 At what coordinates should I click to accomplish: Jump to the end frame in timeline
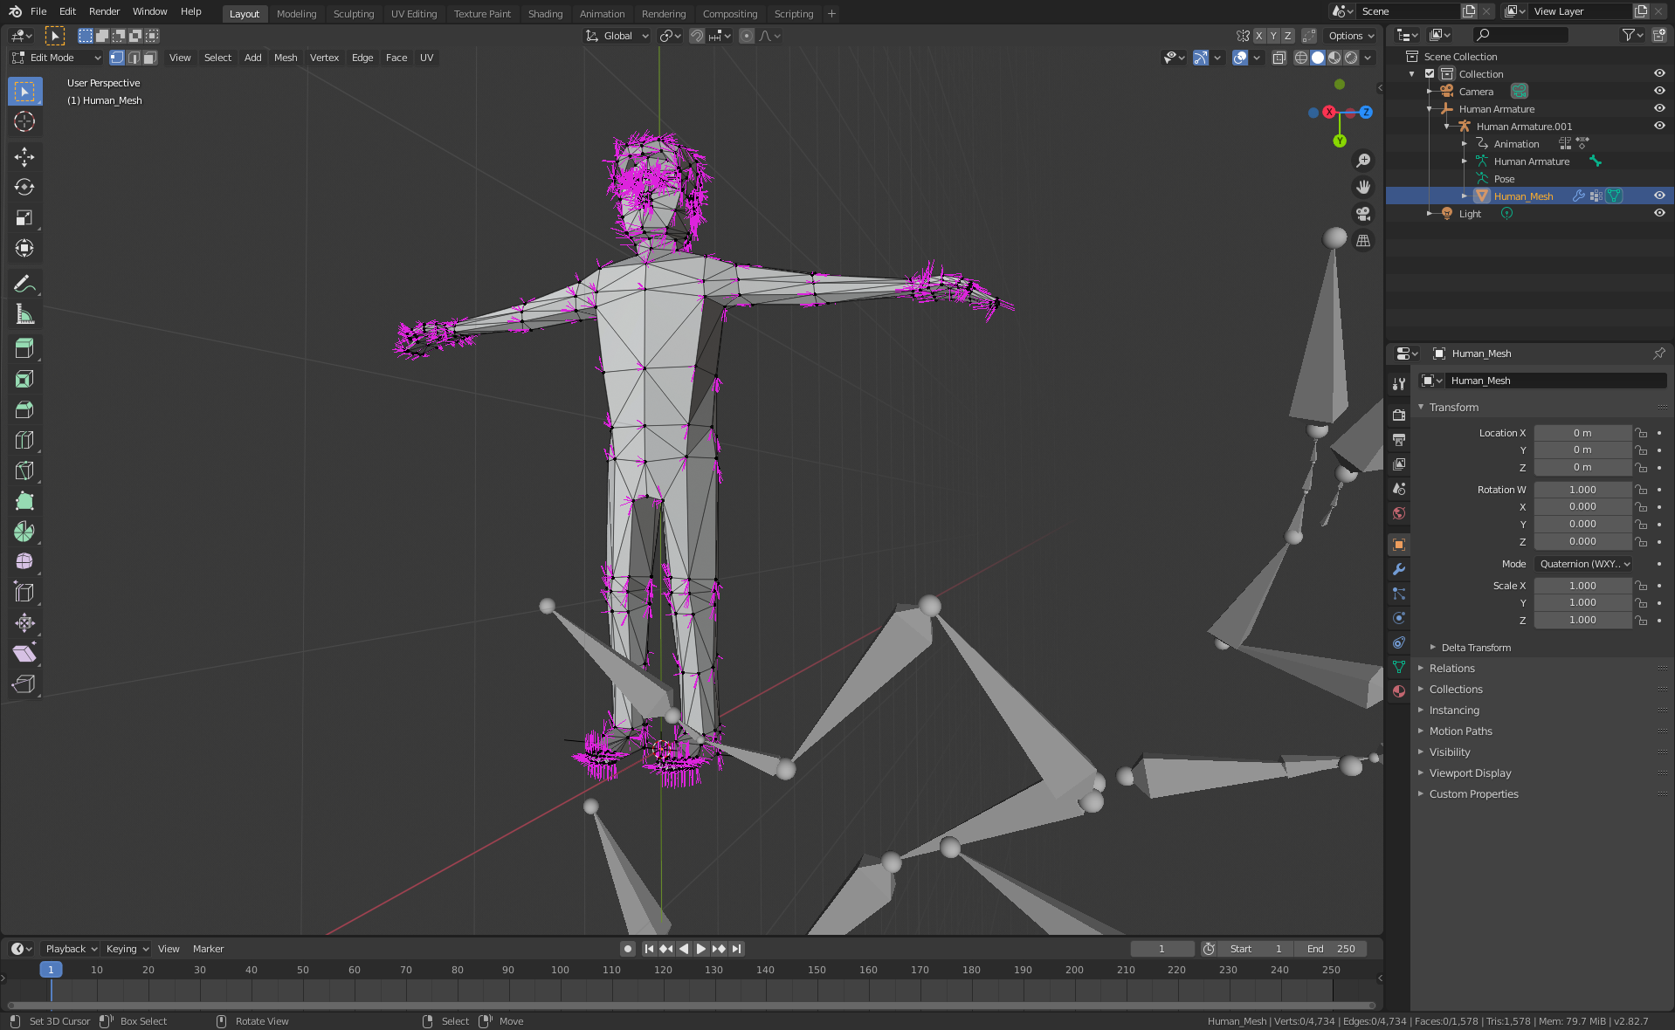click(x=736, y=949)
